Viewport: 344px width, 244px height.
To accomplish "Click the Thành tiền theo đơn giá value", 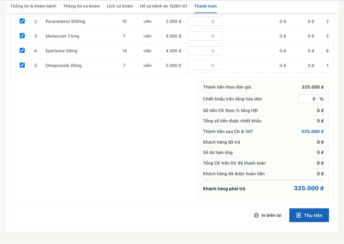I will 313,87.
